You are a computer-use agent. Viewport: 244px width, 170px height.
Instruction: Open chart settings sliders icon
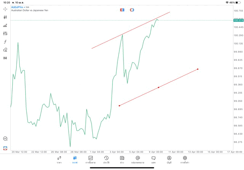pyautogui.click(x=5, y=33)
